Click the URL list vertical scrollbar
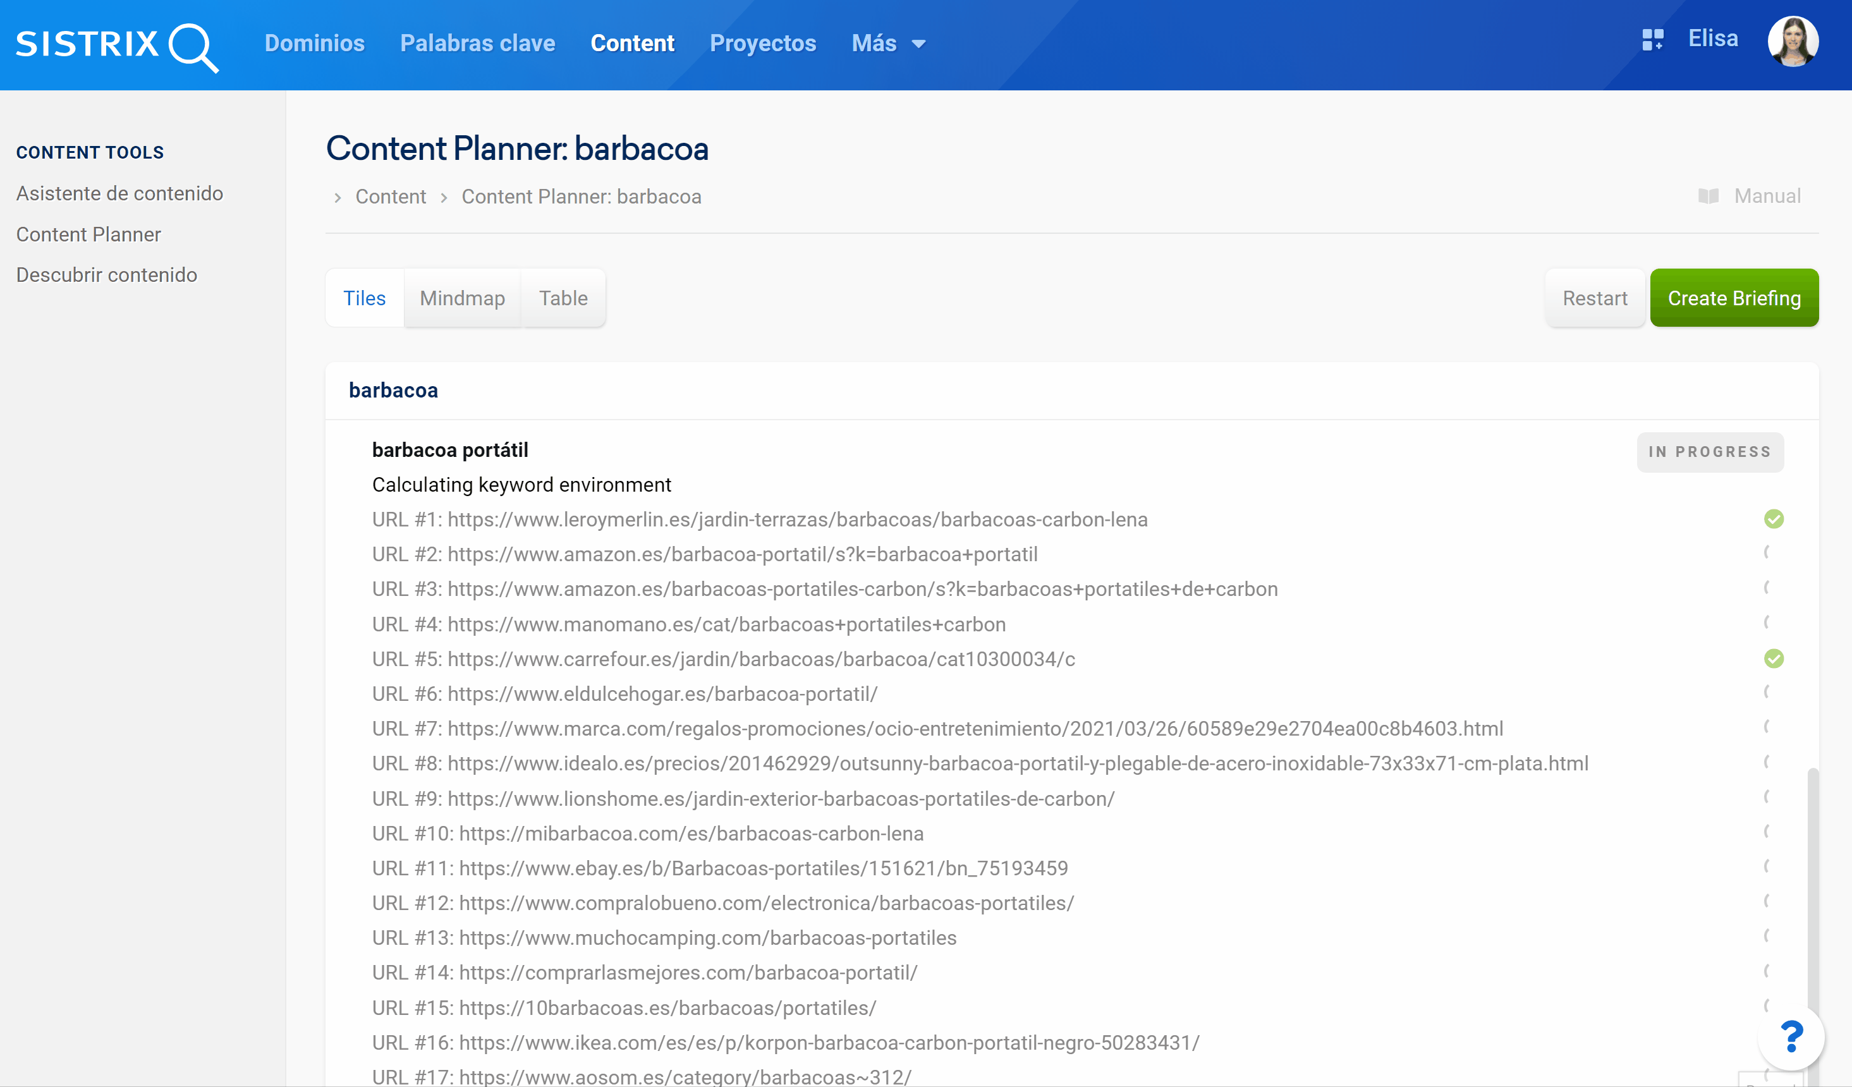Image resolution: width=1852 pixels, height=1087 pixels. click(x=1812, y=882)
